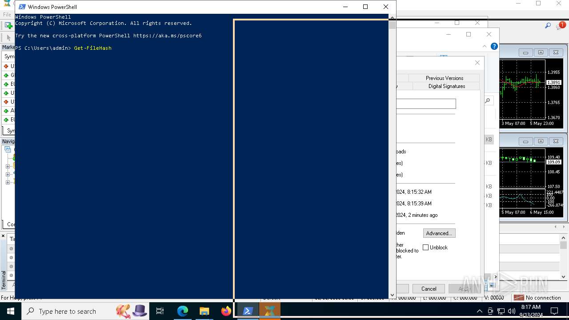Screen dimensions: 569x320
Task: Close the Properties dialog with X
Action: click(477, 63)
